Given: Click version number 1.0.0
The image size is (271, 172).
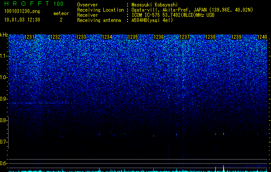Looking at the screenshot, I should click(x=59, y=4).
